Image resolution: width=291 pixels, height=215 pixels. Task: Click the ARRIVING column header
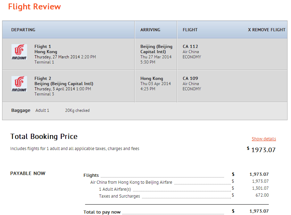pos(150,30)
